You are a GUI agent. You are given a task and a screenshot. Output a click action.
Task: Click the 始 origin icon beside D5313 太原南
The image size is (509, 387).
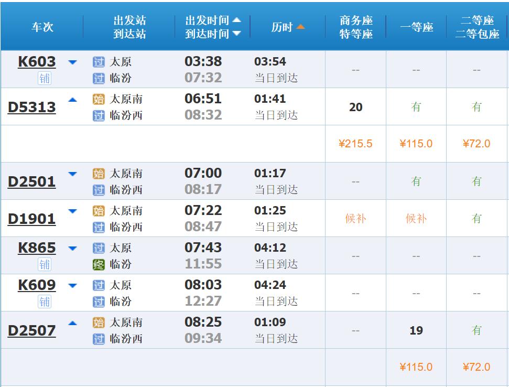tap(99, 99)
